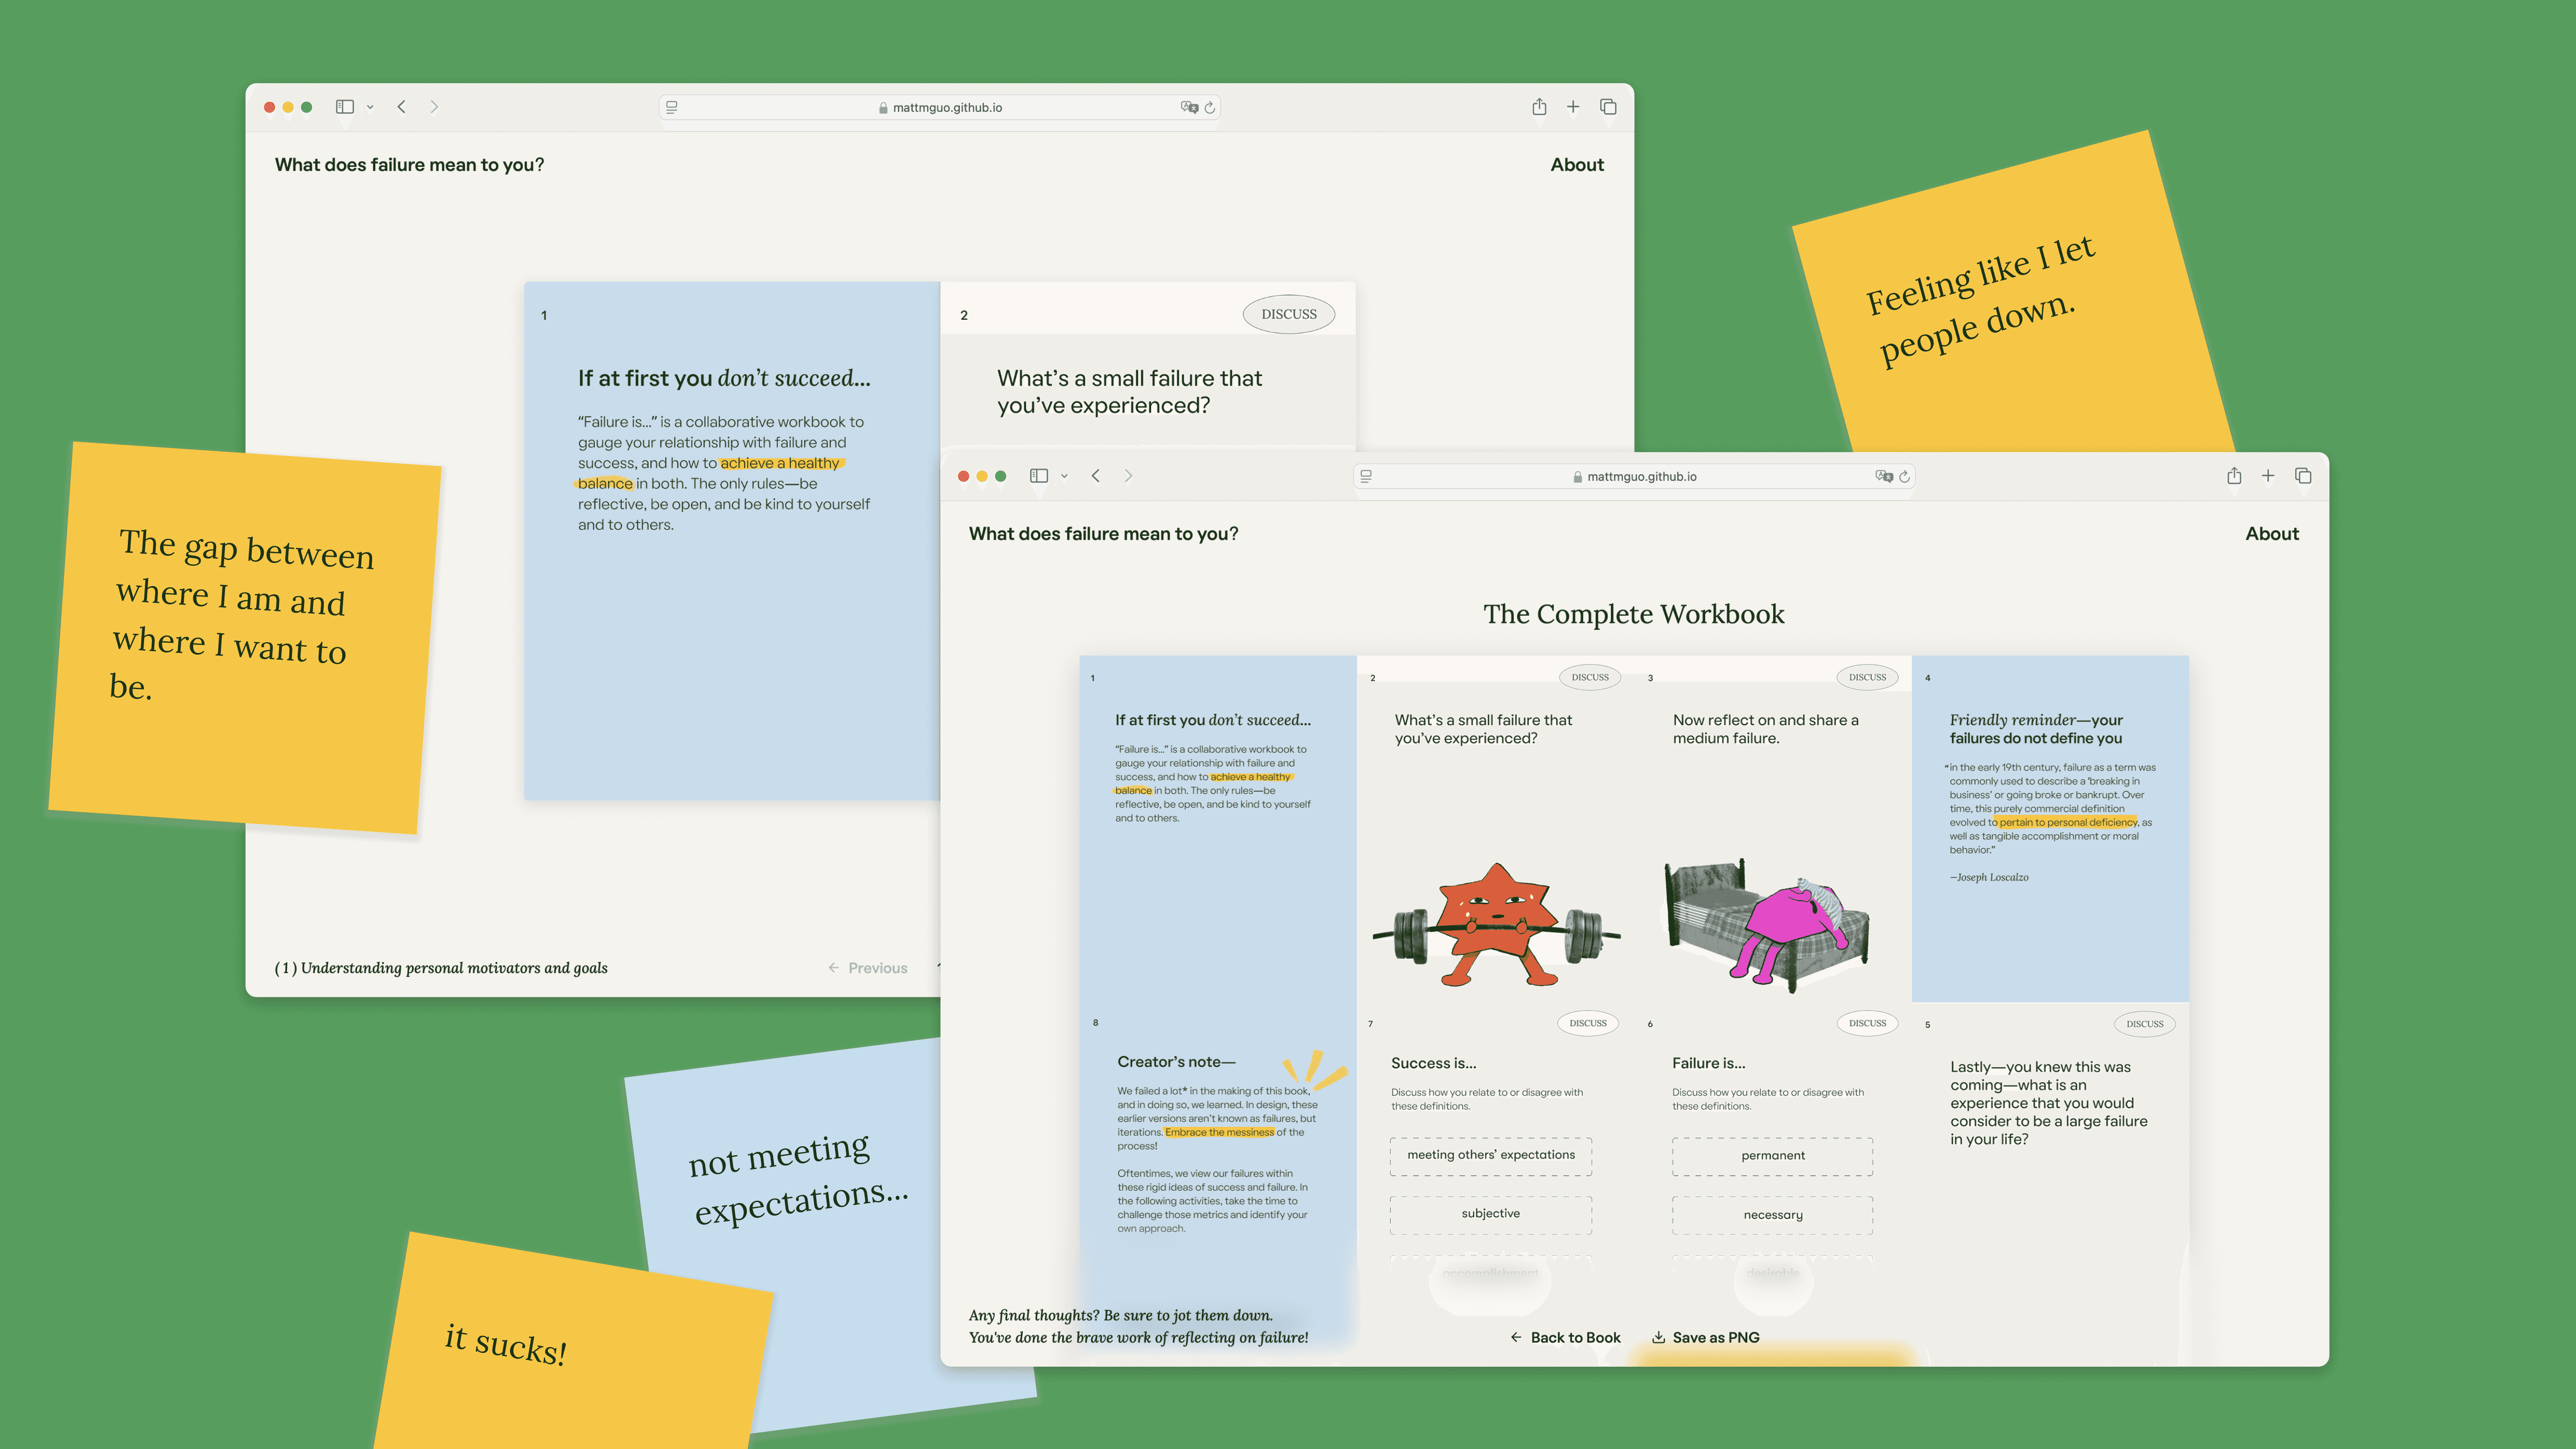
Task: Click 'What does failure mean to you?' title in back window
Action: [x=409, y=165]
